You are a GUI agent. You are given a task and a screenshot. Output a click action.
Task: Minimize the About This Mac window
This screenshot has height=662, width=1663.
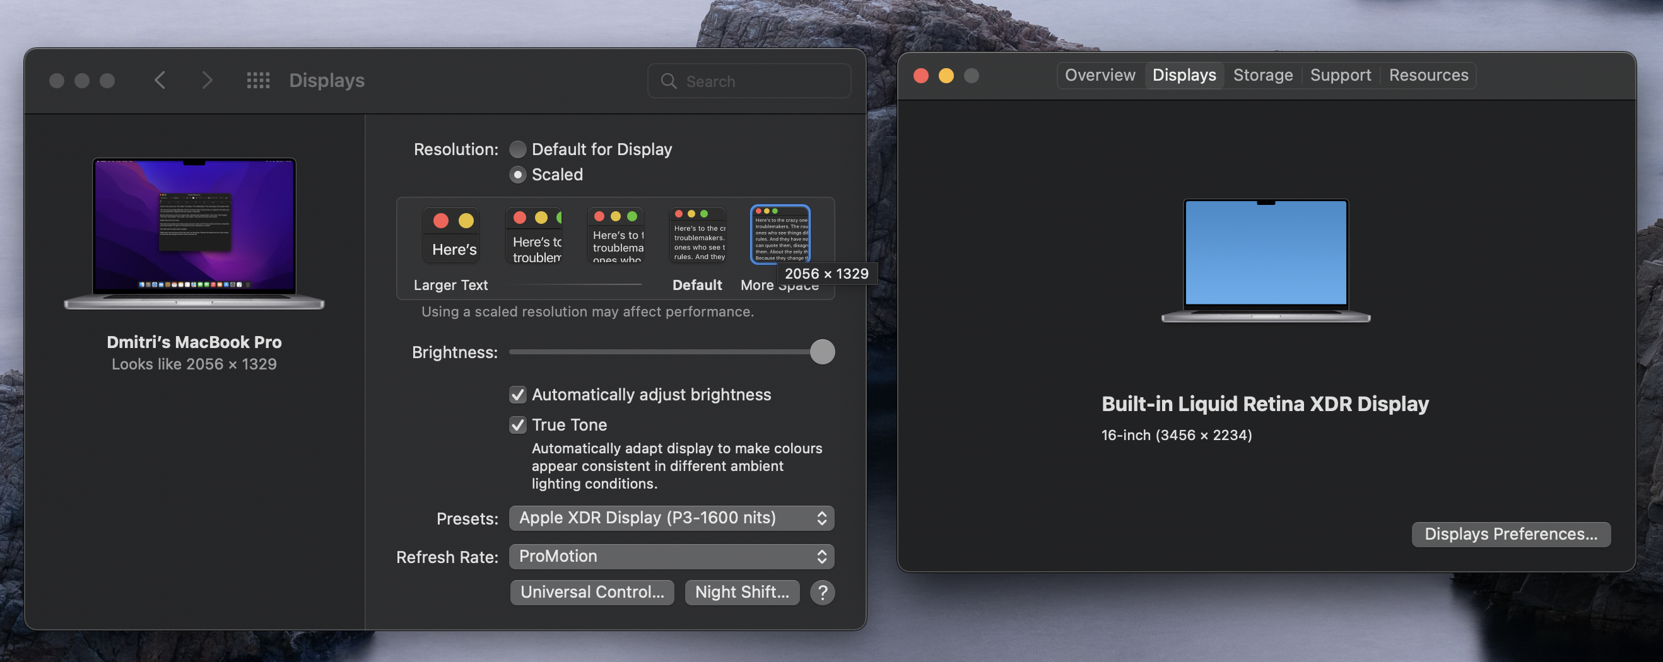coord(946,76)
